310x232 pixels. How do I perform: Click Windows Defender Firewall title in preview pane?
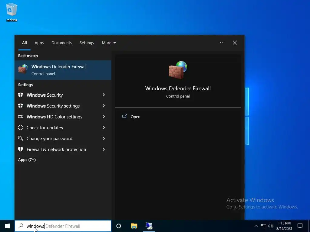(x=178, y=89)
